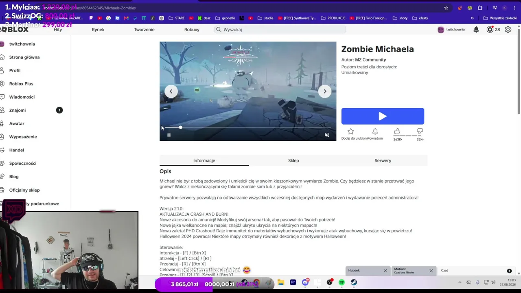Image resolution: width=521 pixels, height=293 pixels.
Task: Expand hidden bookmarks with the chevron
Action: tap(472, 18)
